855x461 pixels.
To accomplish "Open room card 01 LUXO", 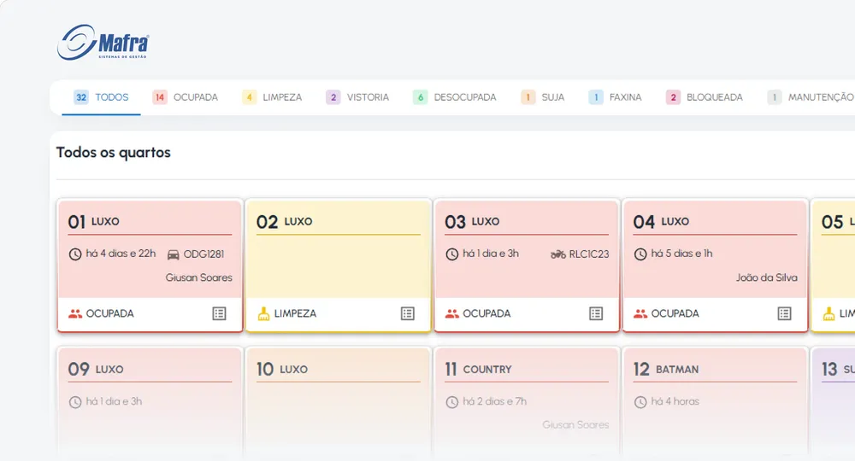I will (150, 266).
